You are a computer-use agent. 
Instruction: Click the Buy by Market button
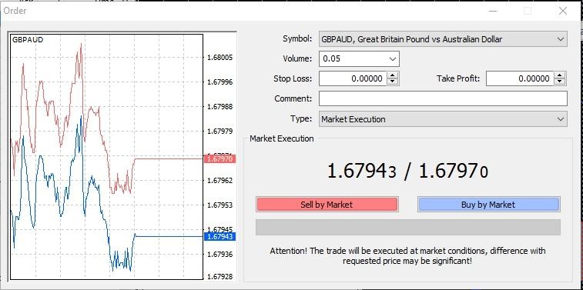click(x=488, y=204)
